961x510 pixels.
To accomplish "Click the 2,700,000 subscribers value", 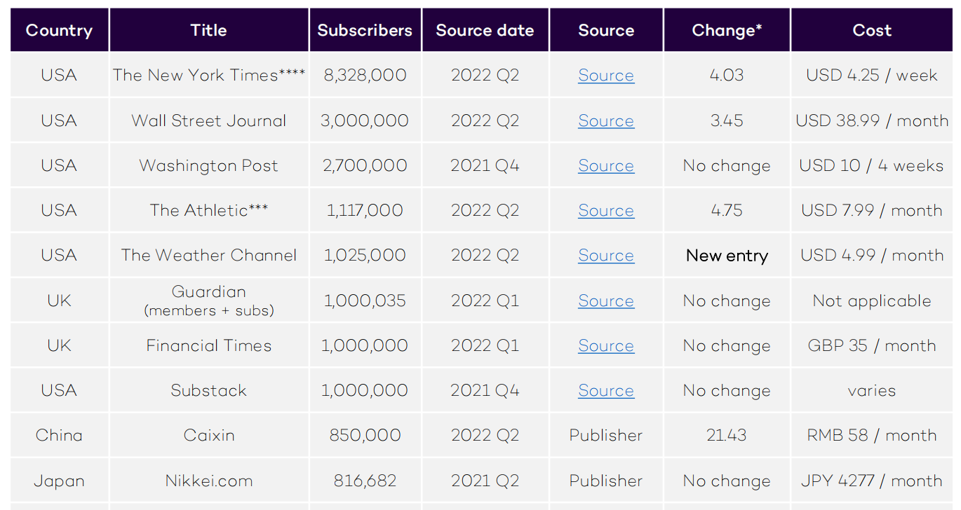I will [x=365, y=165].
